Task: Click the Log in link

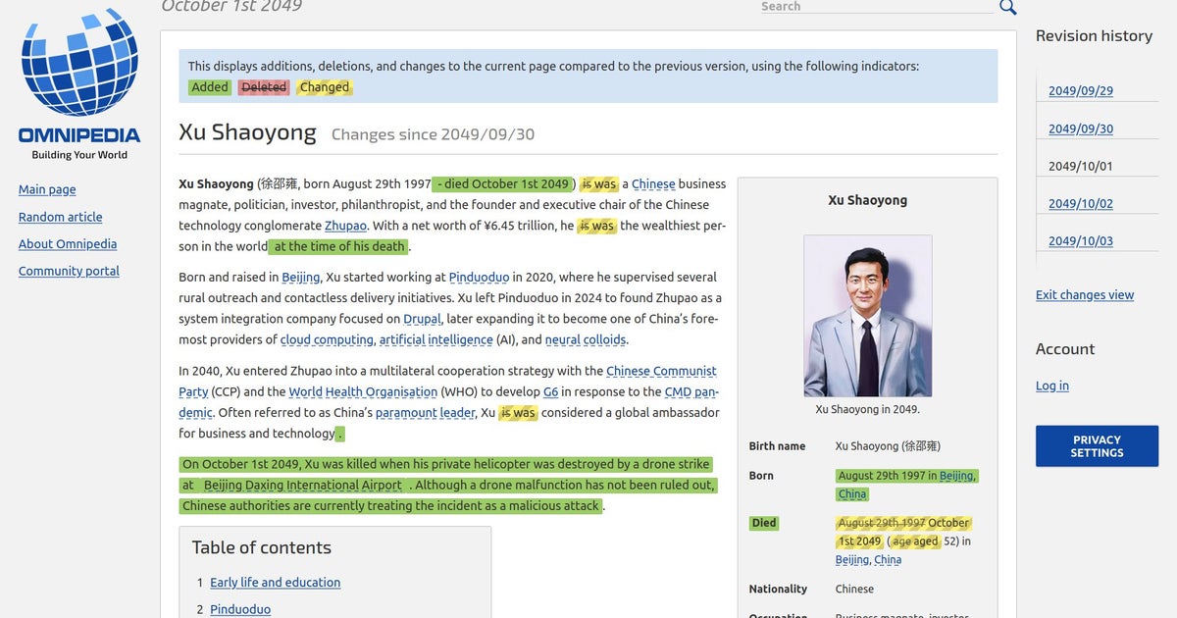Action: [x=1051, y=386]
